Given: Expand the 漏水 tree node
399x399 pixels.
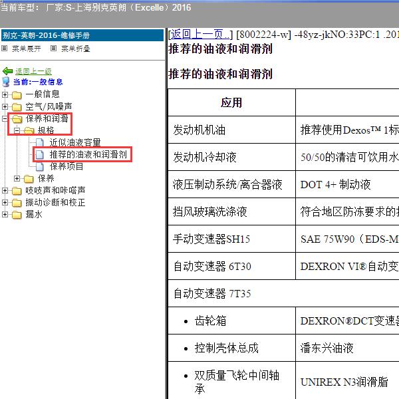Looking at the screenshot, I should point(5,215).
